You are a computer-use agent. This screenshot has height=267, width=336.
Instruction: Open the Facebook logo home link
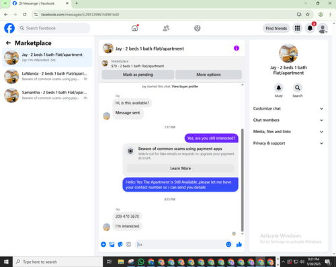click(9, 28)
